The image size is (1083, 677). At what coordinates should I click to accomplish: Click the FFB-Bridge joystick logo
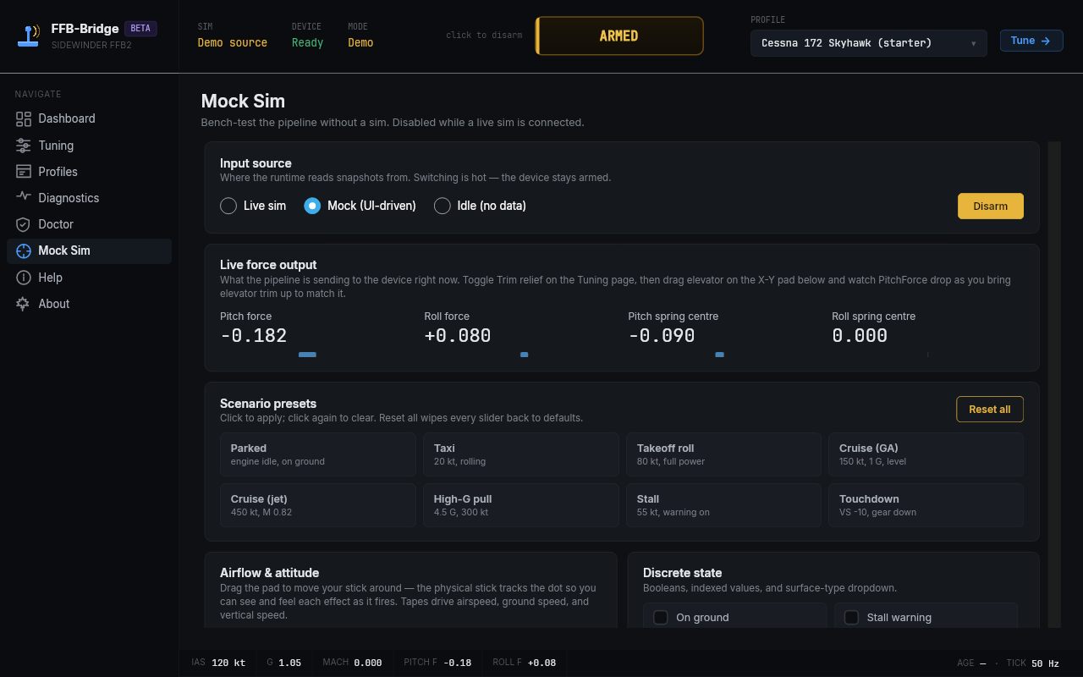pos(29,36)
